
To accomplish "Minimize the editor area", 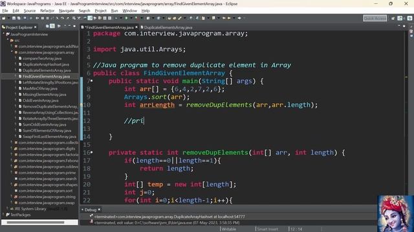I will point(398,26).
